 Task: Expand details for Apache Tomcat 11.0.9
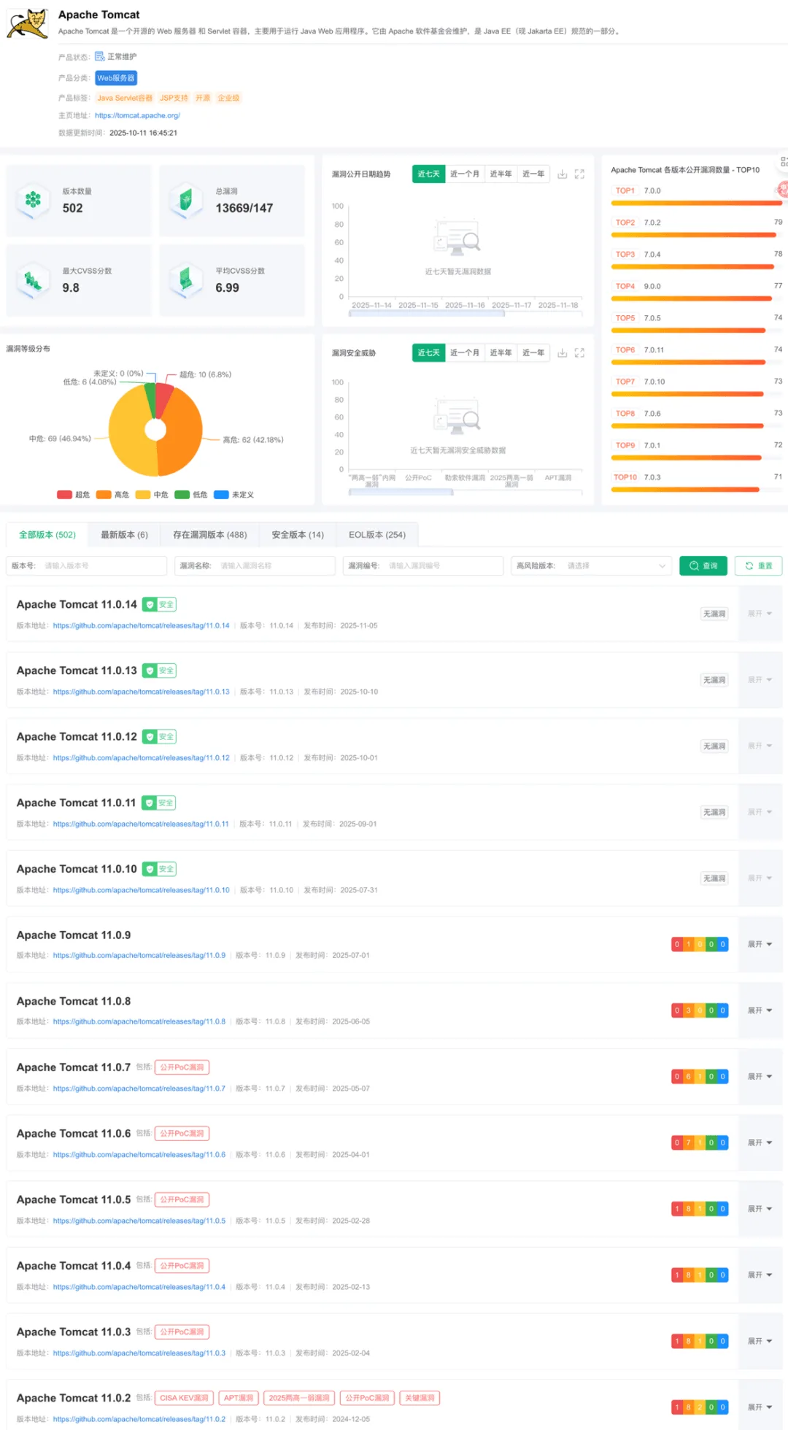tap(760, 944)
